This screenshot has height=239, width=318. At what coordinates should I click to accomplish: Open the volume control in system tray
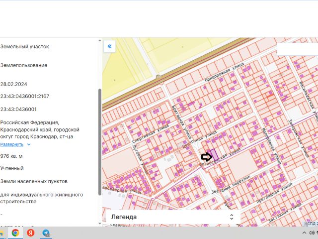click(x=312, y=233)
